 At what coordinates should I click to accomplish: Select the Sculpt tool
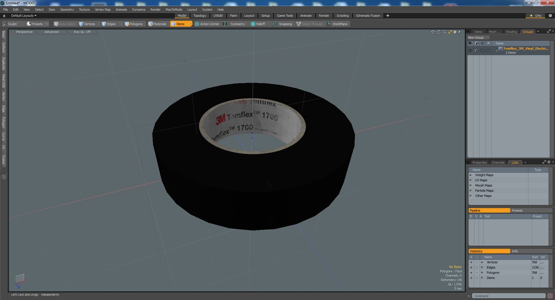(x=10, y=24)
